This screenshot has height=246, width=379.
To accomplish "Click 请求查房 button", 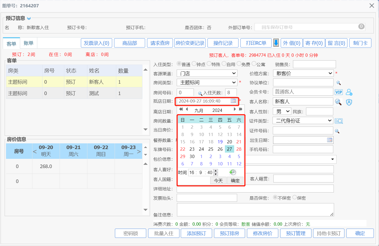I will coord(160,43).
